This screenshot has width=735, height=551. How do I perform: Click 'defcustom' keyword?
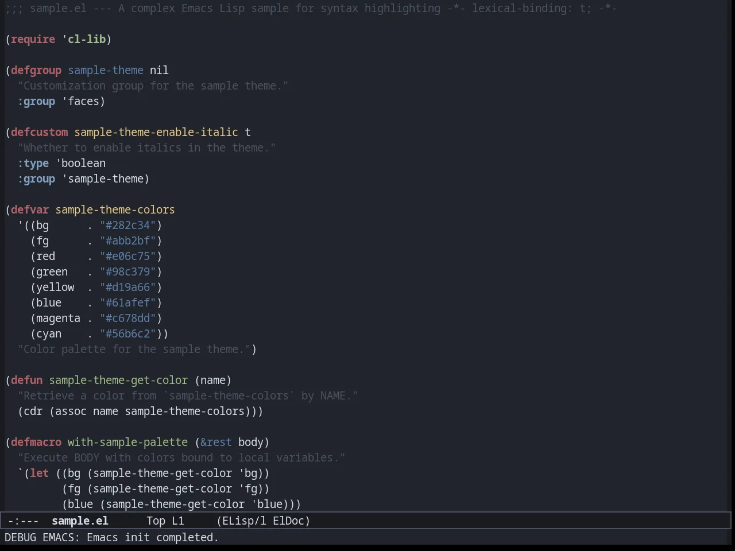point(39,132)
